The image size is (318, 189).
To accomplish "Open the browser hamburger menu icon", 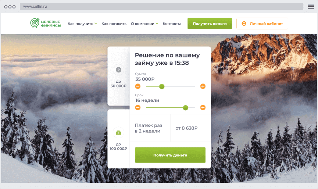I will (x=311, y=7).
